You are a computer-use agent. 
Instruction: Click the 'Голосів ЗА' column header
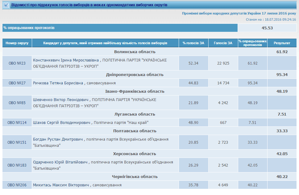pos(223,43)
